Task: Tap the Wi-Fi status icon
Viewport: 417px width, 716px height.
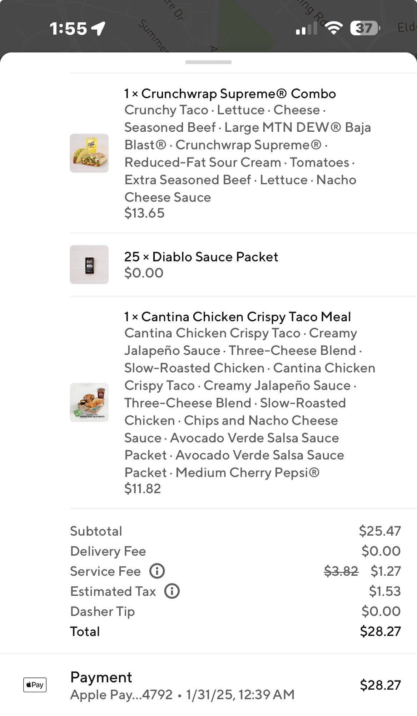Action: [x=334, y=28]
